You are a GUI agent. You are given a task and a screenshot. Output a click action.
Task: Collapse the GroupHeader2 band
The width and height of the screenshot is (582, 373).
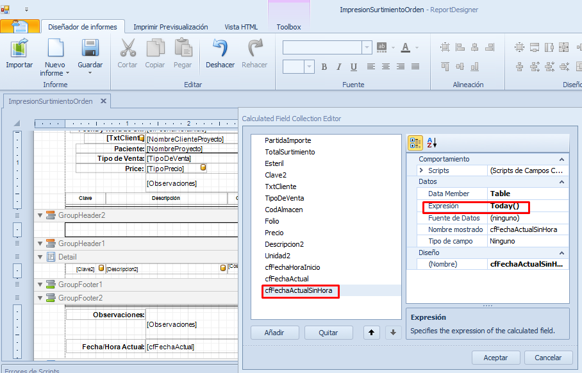tap(40, 215)
